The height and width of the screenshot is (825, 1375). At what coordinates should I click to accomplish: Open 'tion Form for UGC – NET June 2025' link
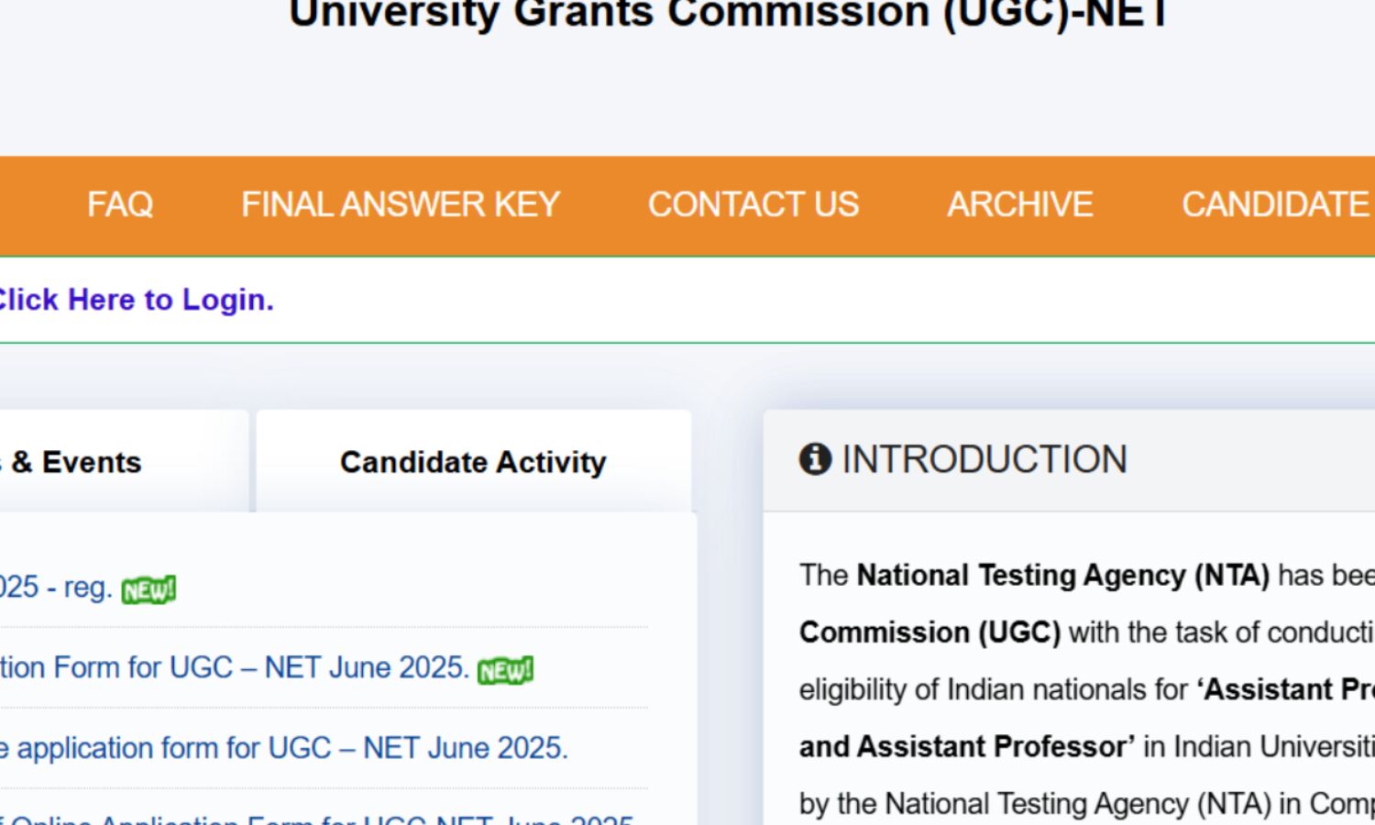234,667
